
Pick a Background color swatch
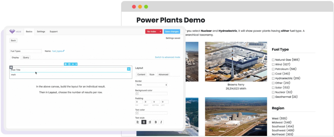pos(137,94)
